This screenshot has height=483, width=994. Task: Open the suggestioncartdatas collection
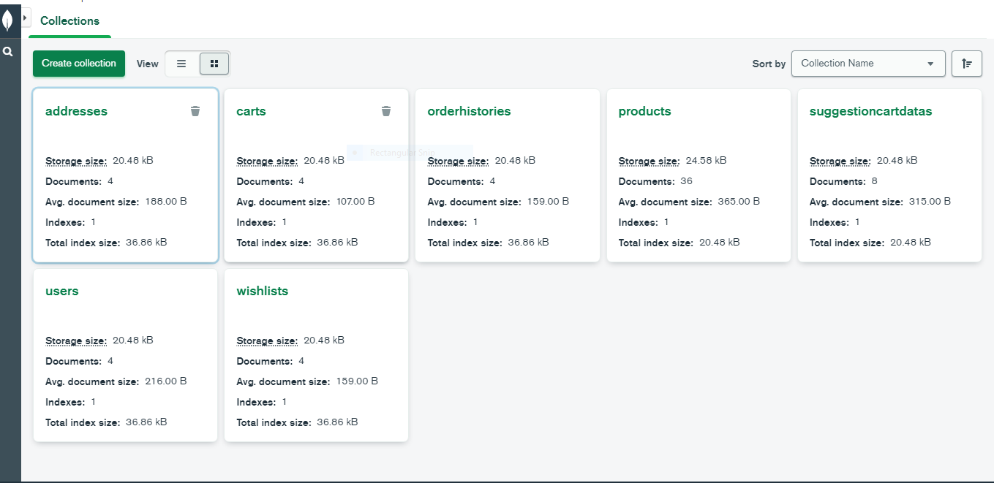coord(870,112)
